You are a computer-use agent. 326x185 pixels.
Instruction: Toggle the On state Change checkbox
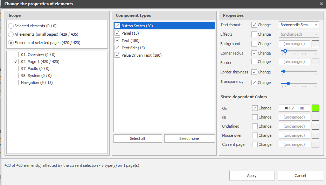point(255,108)
